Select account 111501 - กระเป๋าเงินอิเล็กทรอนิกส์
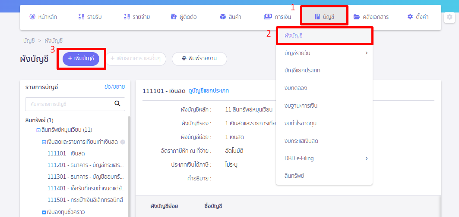 click(85, 200)
